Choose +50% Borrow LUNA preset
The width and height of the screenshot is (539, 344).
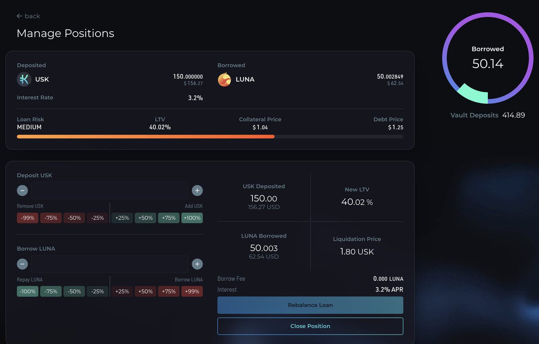(146, 291)
